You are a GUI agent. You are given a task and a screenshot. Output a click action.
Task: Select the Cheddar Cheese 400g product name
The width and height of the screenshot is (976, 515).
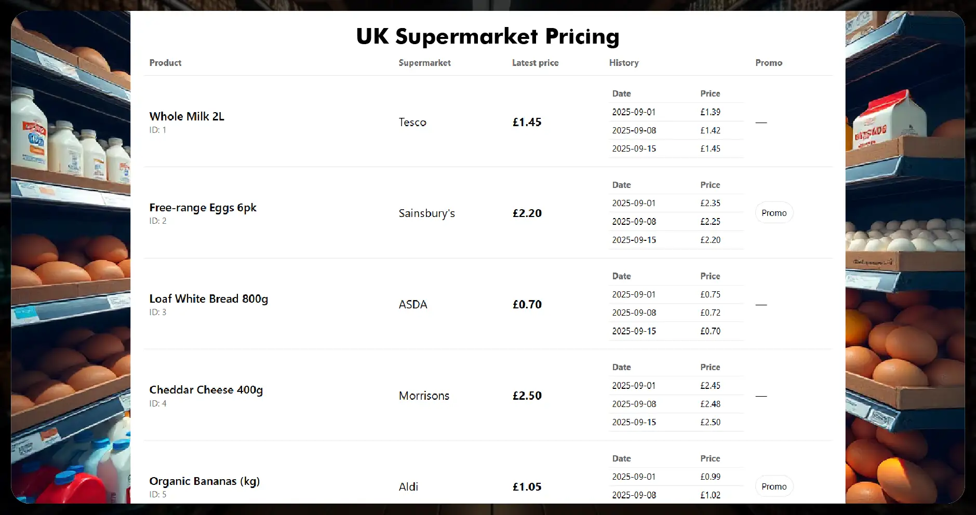coord(206,389)
